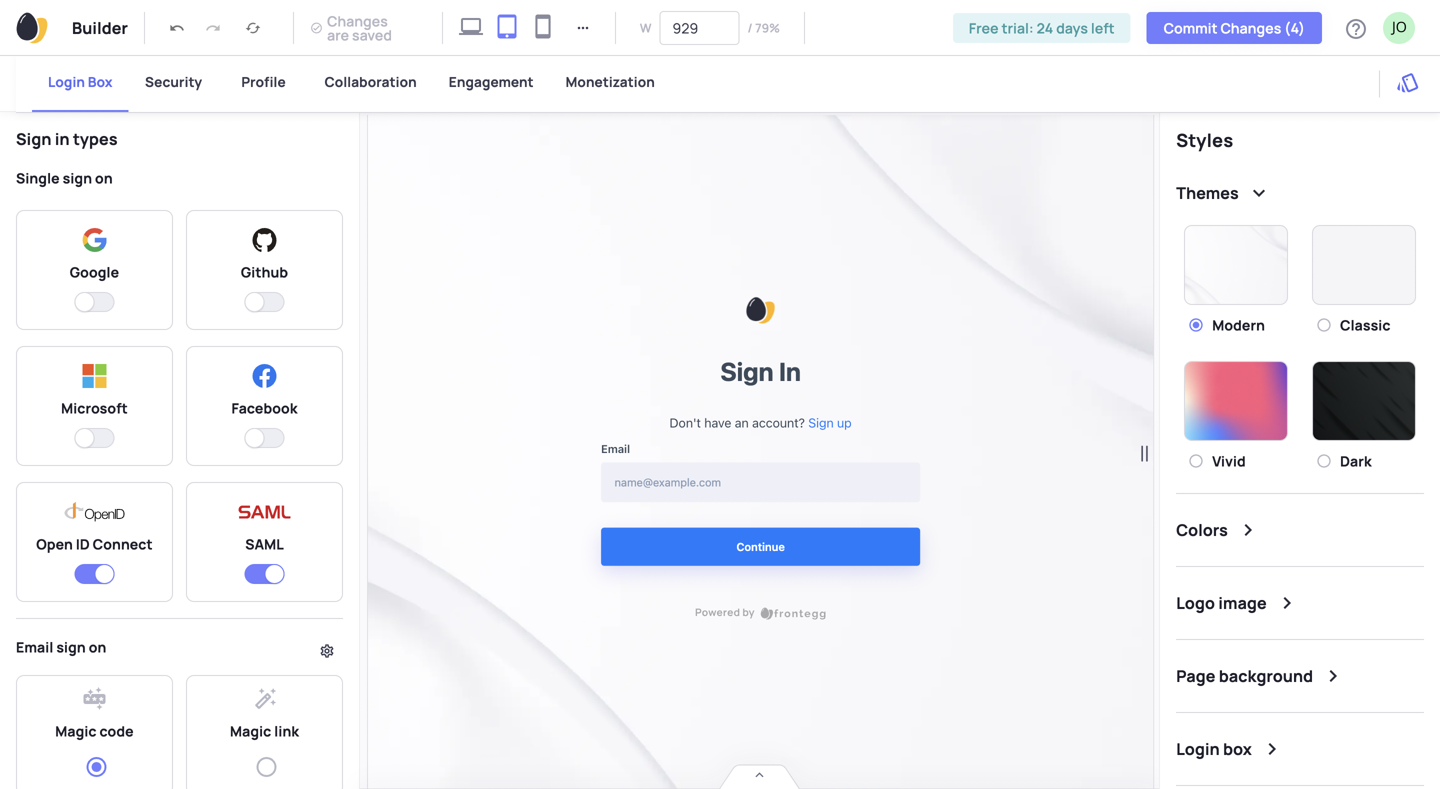Select the Magic link radio button
The image size is (1440, 789).
point(266,766)
